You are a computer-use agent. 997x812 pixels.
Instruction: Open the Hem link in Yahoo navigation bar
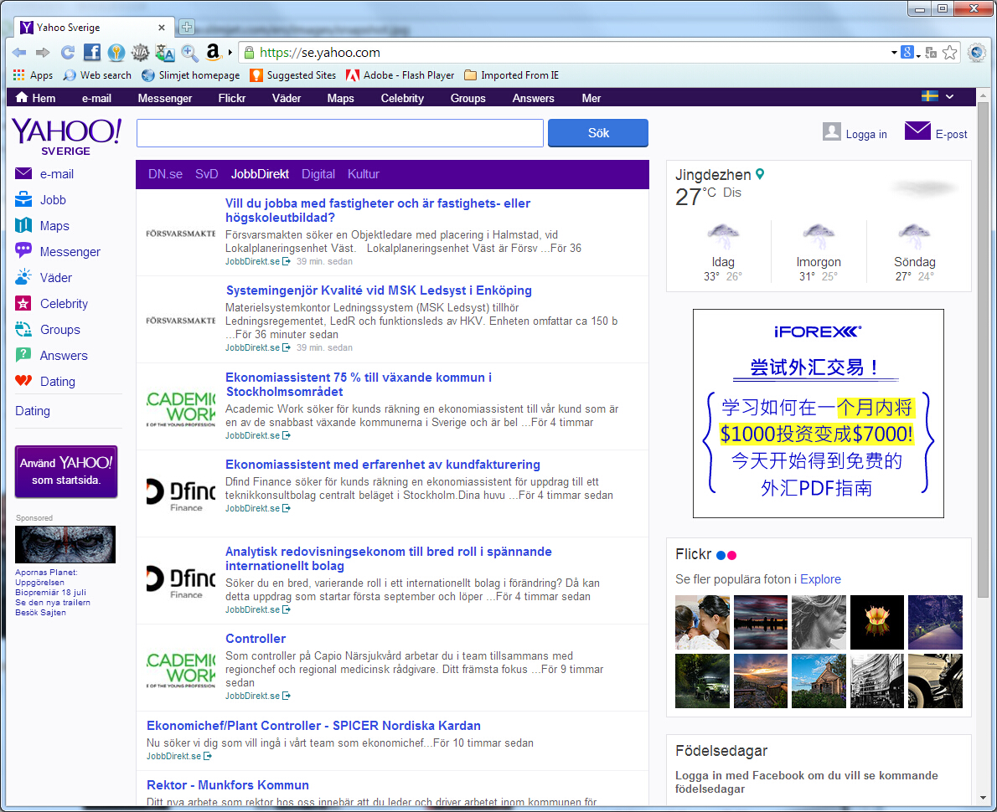35,98
